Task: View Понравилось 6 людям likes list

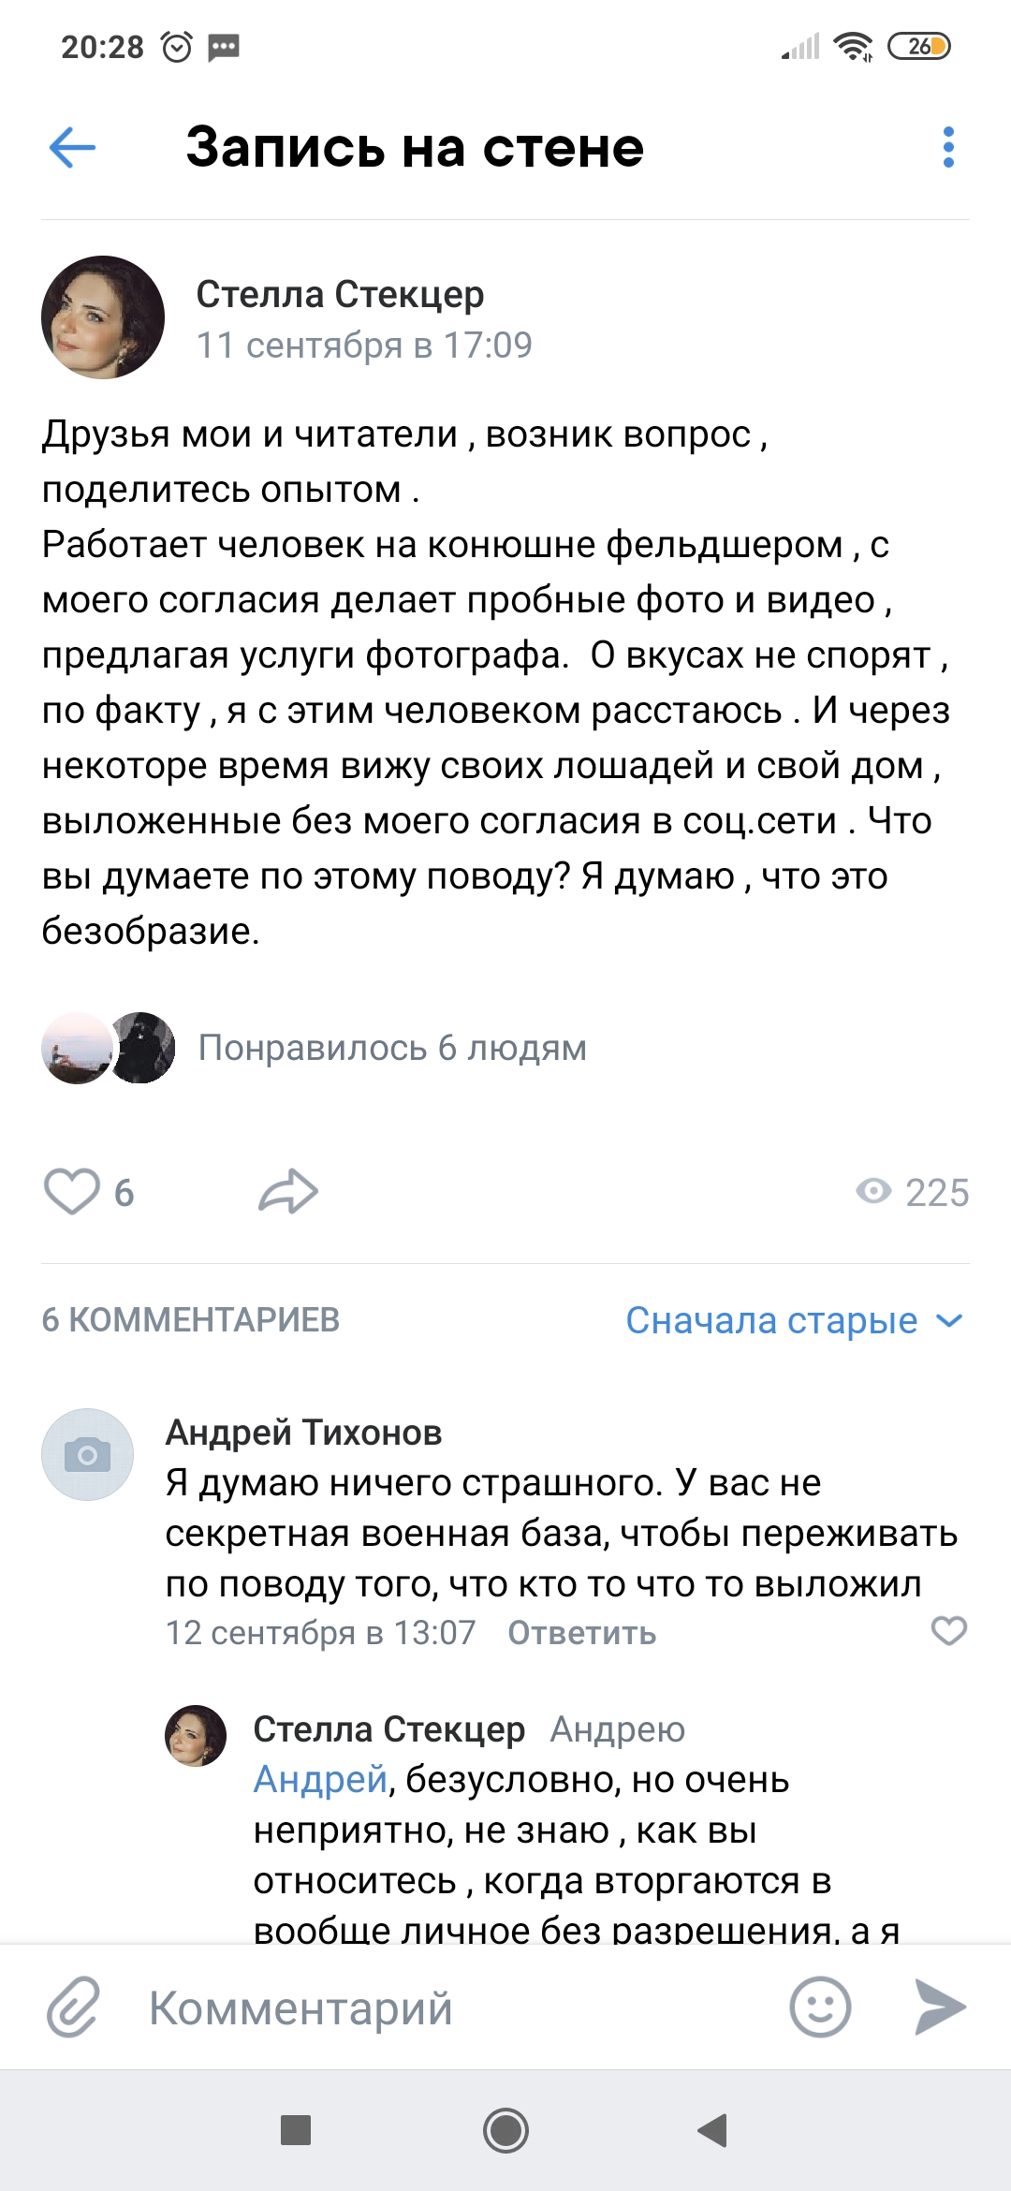Action: (392, 1048)
